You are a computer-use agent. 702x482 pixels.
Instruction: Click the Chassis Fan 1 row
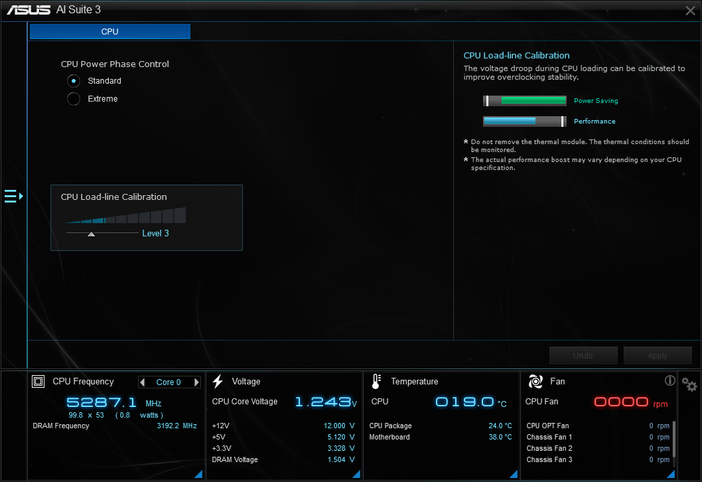coord(598,438)
